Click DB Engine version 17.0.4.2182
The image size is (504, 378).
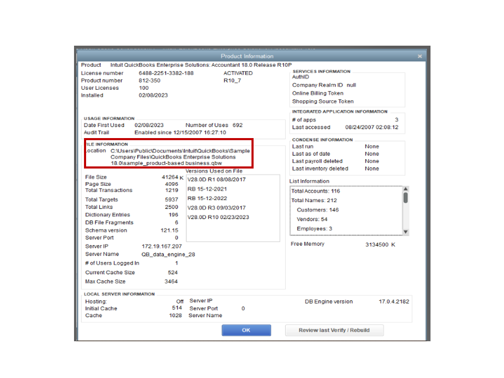tap(394, 302)
